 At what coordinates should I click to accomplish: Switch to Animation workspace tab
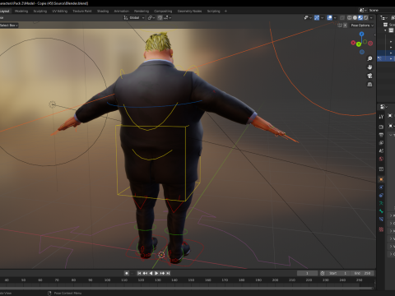(121, 11)
